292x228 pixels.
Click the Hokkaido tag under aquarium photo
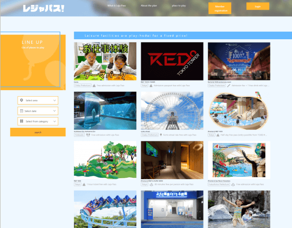click(79, 135)
